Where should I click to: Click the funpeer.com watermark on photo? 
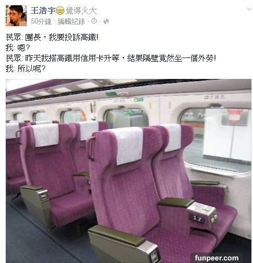pos(216,258)
